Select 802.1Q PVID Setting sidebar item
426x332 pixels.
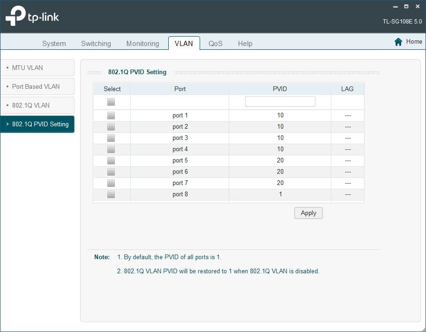coord(37,124)
